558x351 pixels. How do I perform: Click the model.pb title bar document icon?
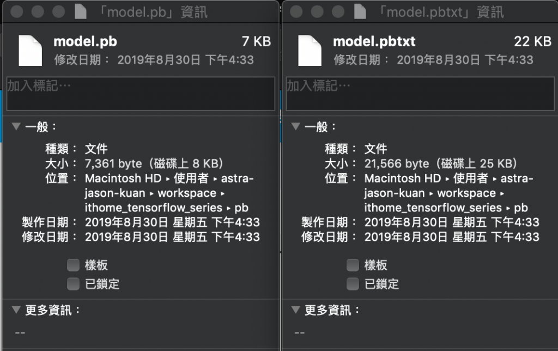pyautogui.click(x=81, y=12)
